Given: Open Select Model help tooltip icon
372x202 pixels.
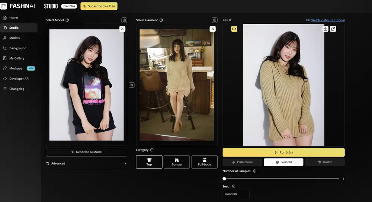Looking at the screenshot, I should pos(67,20).
